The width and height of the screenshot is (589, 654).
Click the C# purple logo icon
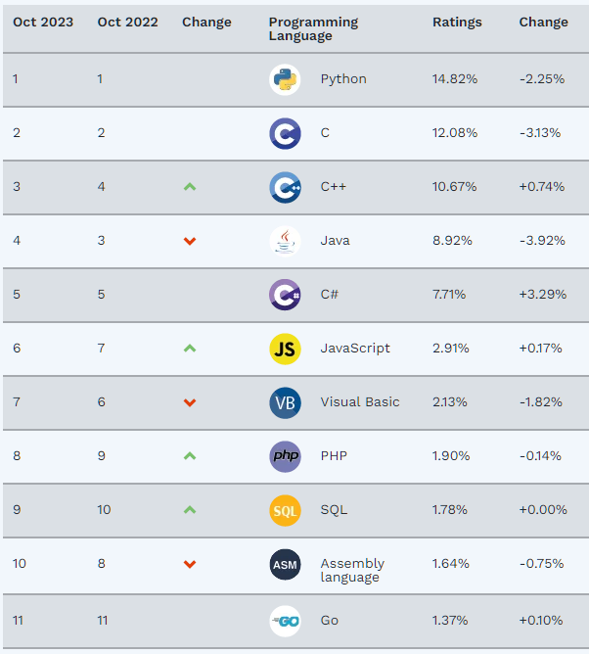(285, 295)
